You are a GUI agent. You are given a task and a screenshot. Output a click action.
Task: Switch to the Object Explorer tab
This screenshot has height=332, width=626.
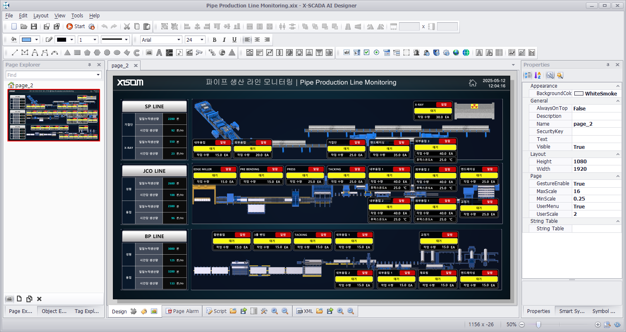pos(54,311)
